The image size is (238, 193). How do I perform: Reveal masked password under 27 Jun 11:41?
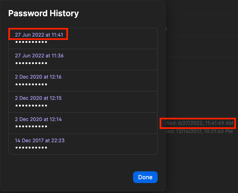[31, 42]
